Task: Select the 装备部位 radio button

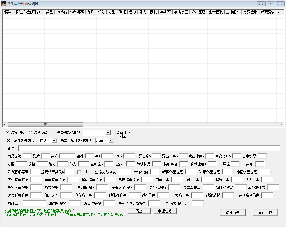Action: point(8,132)
